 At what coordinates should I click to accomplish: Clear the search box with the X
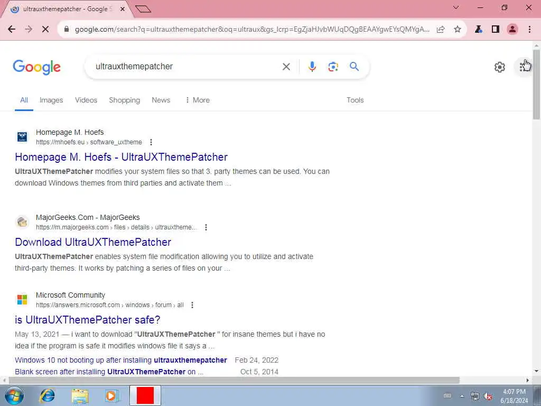click(x=286, y=67)
